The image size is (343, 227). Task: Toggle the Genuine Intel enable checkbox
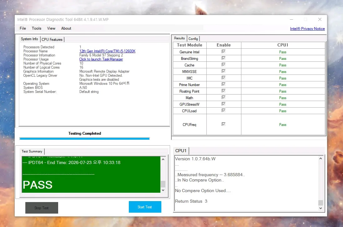point(223,51)
